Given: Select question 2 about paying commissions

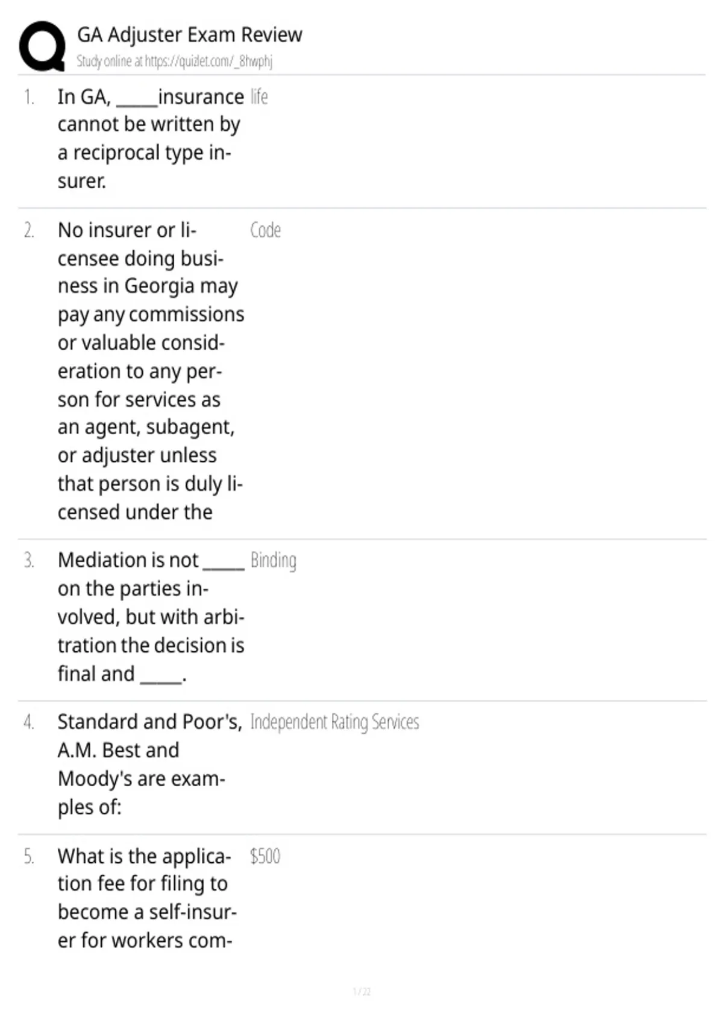Looking at the screenshot, I should point(151,371).
